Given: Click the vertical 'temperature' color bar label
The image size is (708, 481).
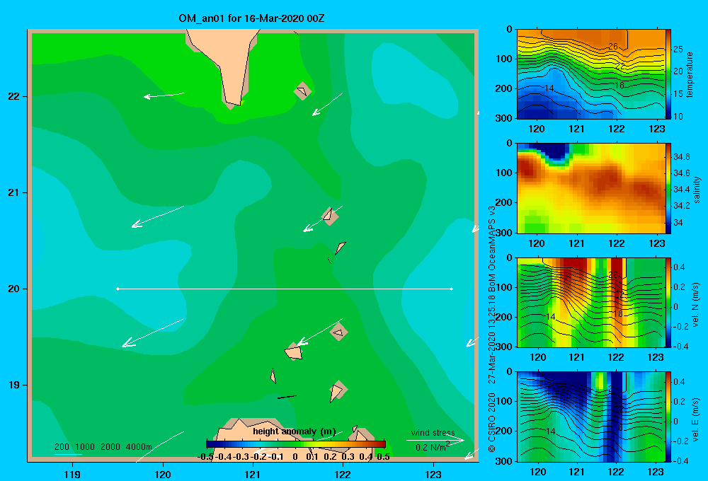Looking at the screenshot, I should click(690, 74).
